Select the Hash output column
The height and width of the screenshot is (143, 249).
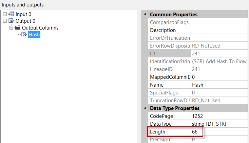tap(34, 34)
